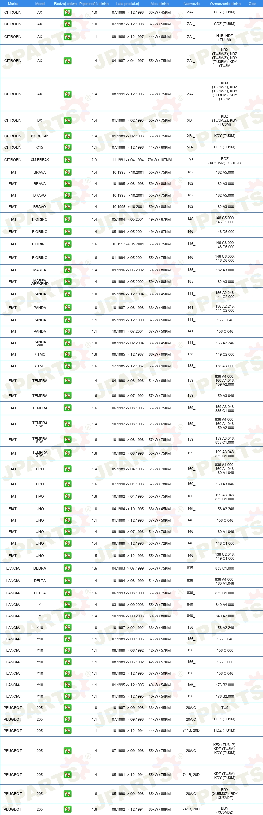Image resolution: width=263 pixels, height=815 pixels.
Task: Click the CDY (TU9M) engine code
Action: (x=225, y=12)
